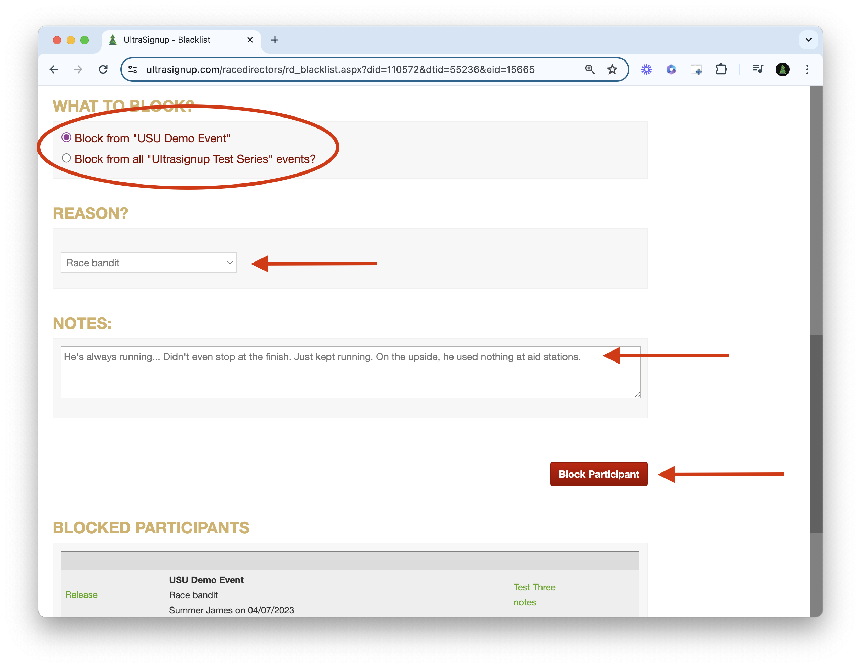
Task: Open the browser three-dot menu
Action: click(x=807, y=69)
